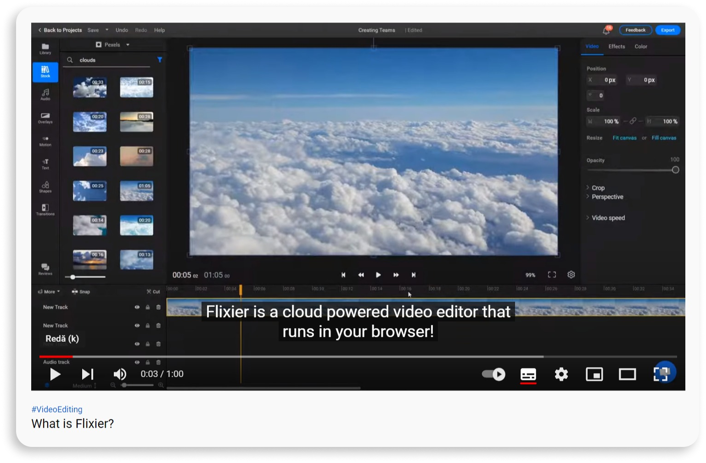Expand the Video speed section
Image resolution: width=706 pixels, height=463 pixels.
pos(605,218)
